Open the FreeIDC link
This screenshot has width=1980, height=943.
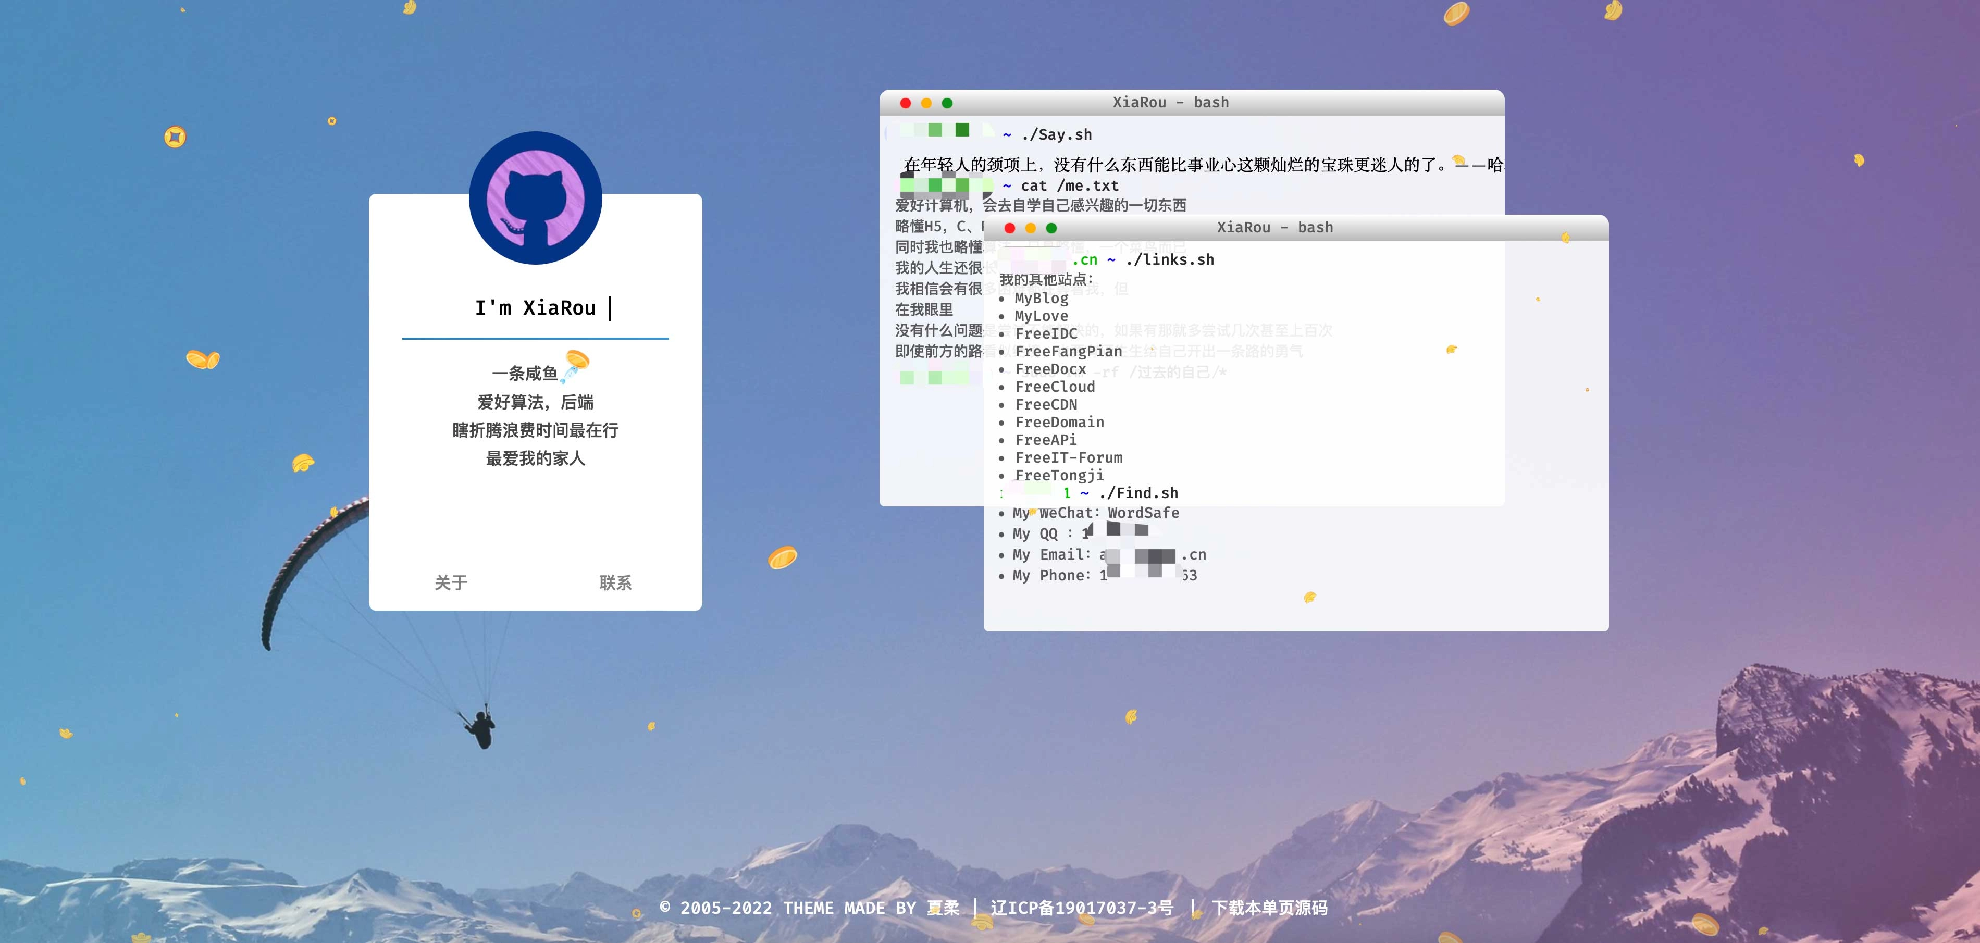tap(1046, 333)
